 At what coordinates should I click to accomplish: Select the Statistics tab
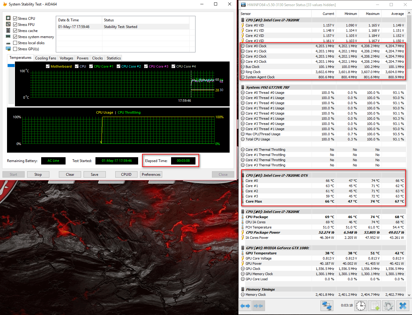coord(113,58)
